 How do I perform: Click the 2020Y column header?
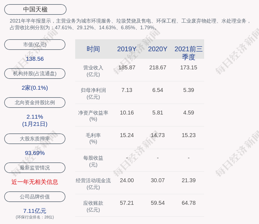(x=158, y=49)
